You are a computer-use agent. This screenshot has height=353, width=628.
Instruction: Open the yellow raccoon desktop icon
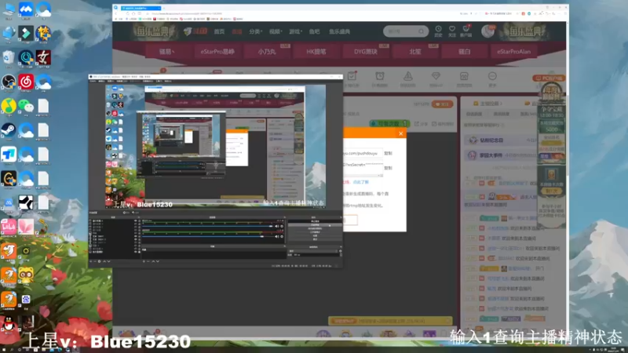click(x=26, y=275)
